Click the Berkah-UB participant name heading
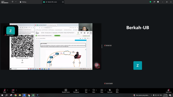 (138, 27)
